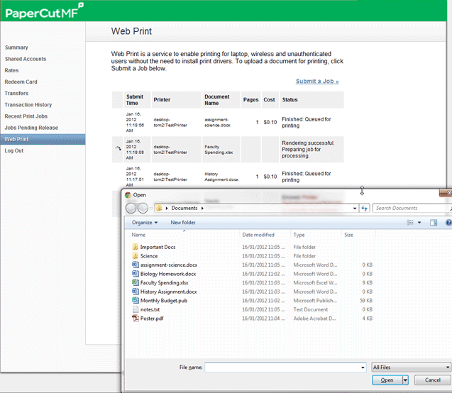Click the Cancel button in dialog
The image size is (452, 393).
(432, 380)
